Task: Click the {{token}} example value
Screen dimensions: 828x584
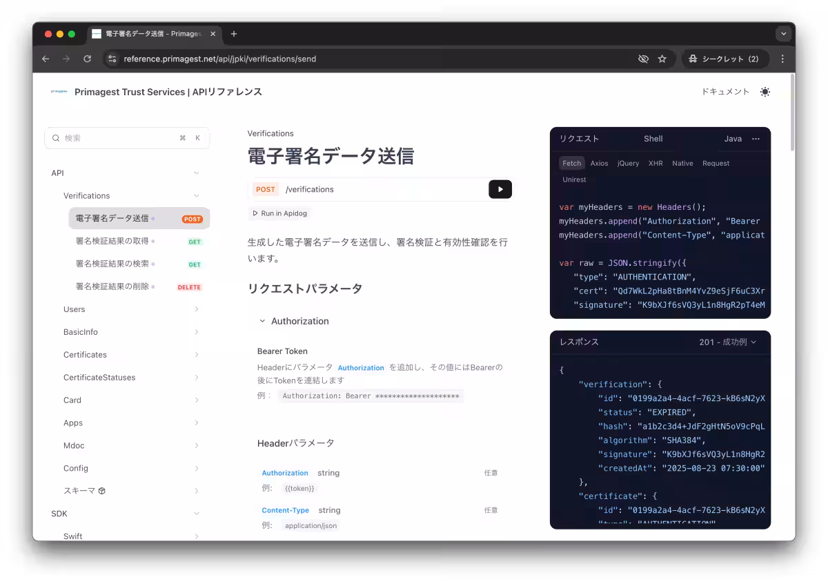Action: [x=299, y=488]
